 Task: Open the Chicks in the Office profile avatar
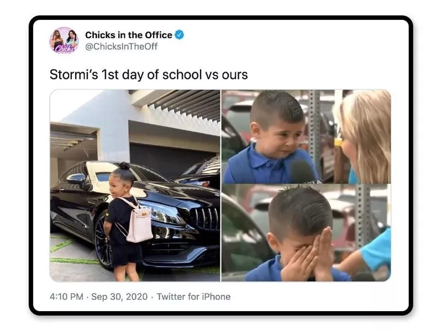pyautogui.click(x=64, y=40)
